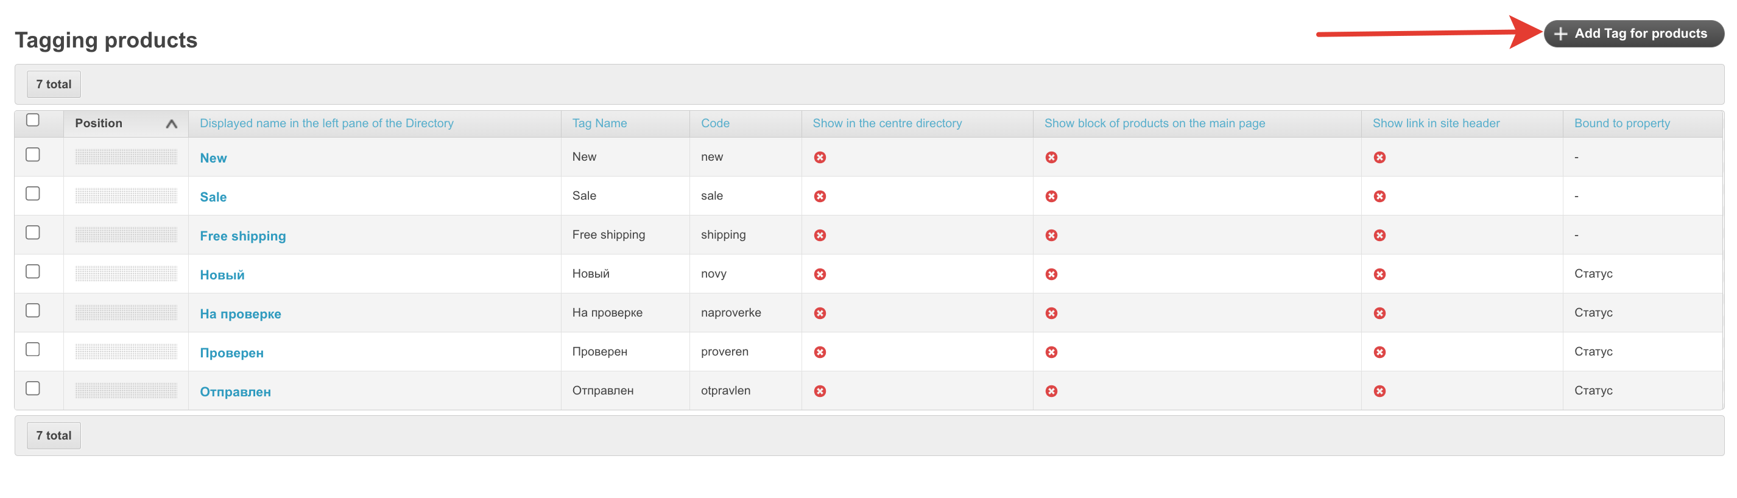This screenshot has height=498, width=1737.
Task: Sort by Position using the arrow indicator
Action: (x=171, y=124)
